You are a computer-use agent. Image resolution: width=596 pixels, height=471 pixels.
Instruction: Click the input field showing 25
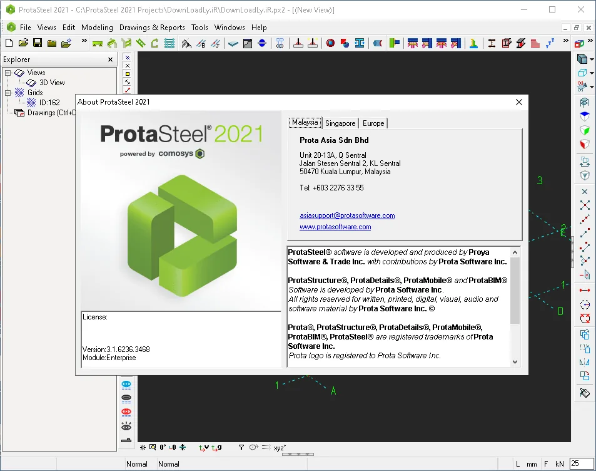pyautogui.click(x=581, y=463)
